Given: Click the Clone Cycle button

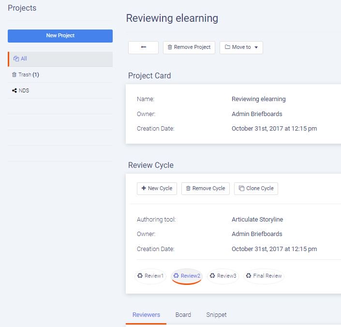Looking at the screenshot, I should (x=256, y=189).
